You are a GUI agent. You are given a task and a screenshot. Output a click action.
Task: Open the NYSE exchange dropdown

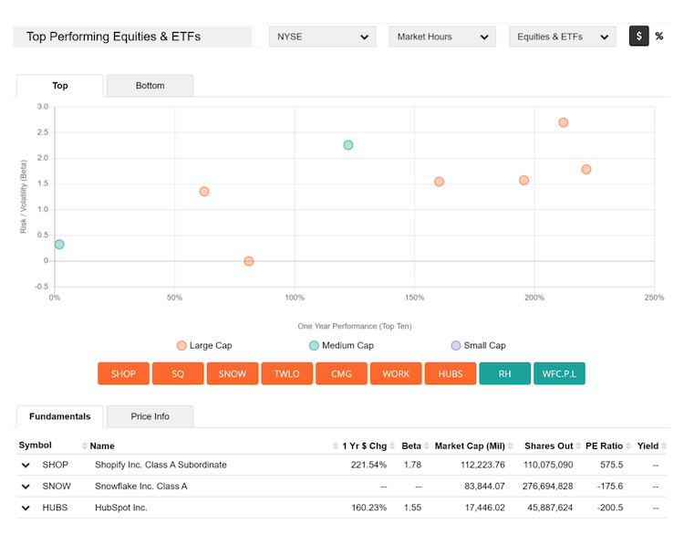click(322, 37)
